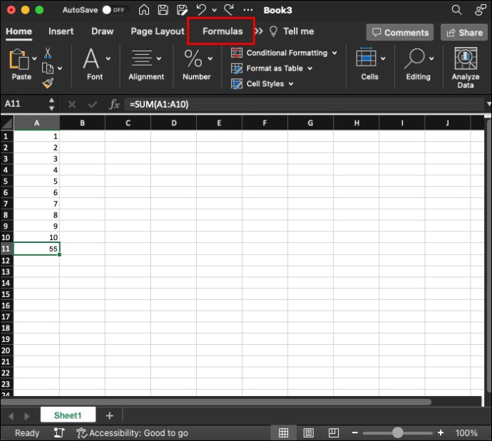Image resolution: width=492 pixels, height=441 pixels.
Task: Click the Tell me lightbulb search
Action: [x=292, y=31]
